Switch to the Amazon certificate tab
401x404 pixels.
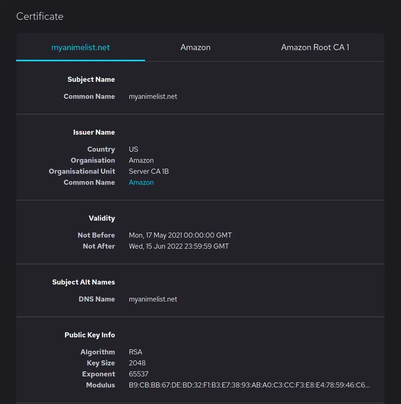pos(195,47)
